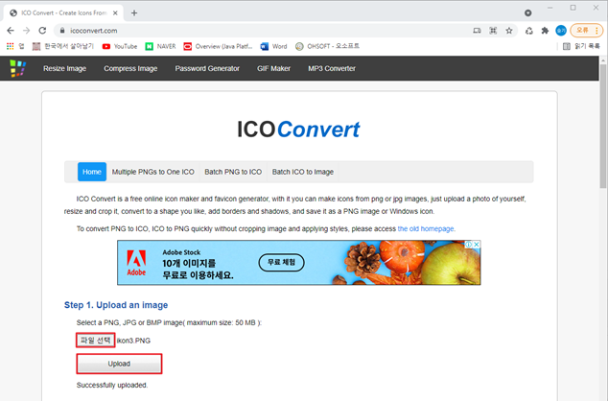The width and height of the screenshot is (608, 401).
Task: Click the browser forward arrow
Action: 26,31
